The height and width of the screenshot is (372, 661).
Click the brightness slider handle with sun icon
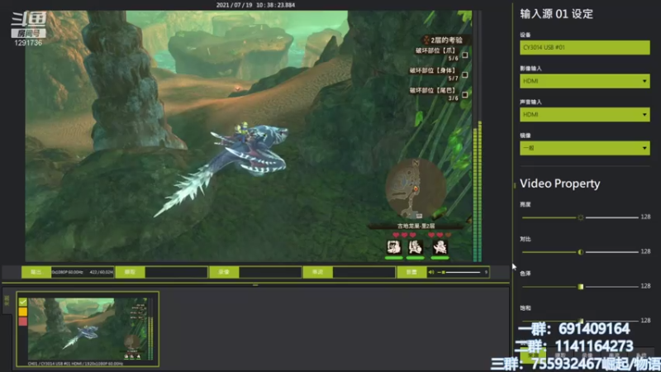(x=581, y=217)
